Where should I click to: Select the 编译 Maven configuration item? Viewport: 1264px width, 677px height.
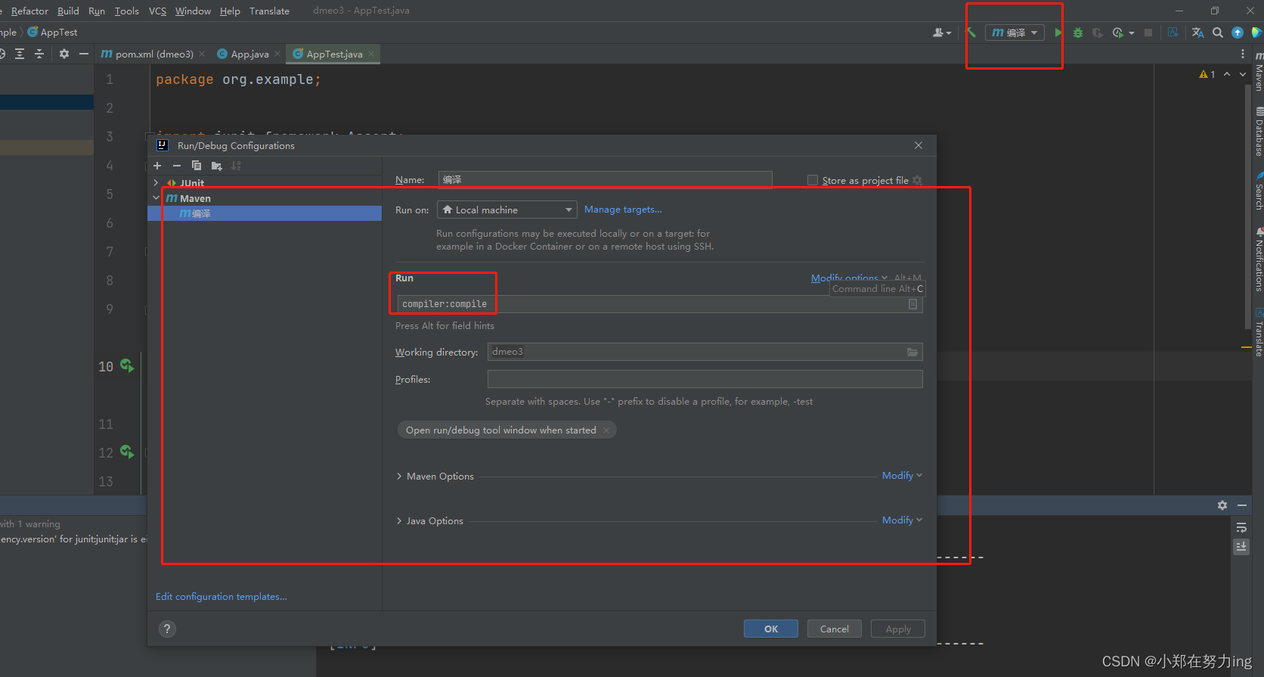pos(264,213)
